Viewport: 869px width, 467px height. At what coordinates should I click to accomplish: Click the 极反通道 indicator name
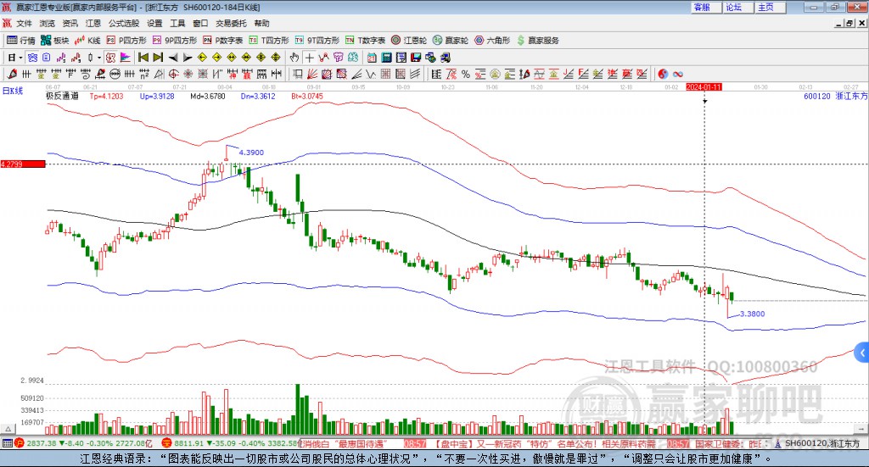[x=62, y=96]
